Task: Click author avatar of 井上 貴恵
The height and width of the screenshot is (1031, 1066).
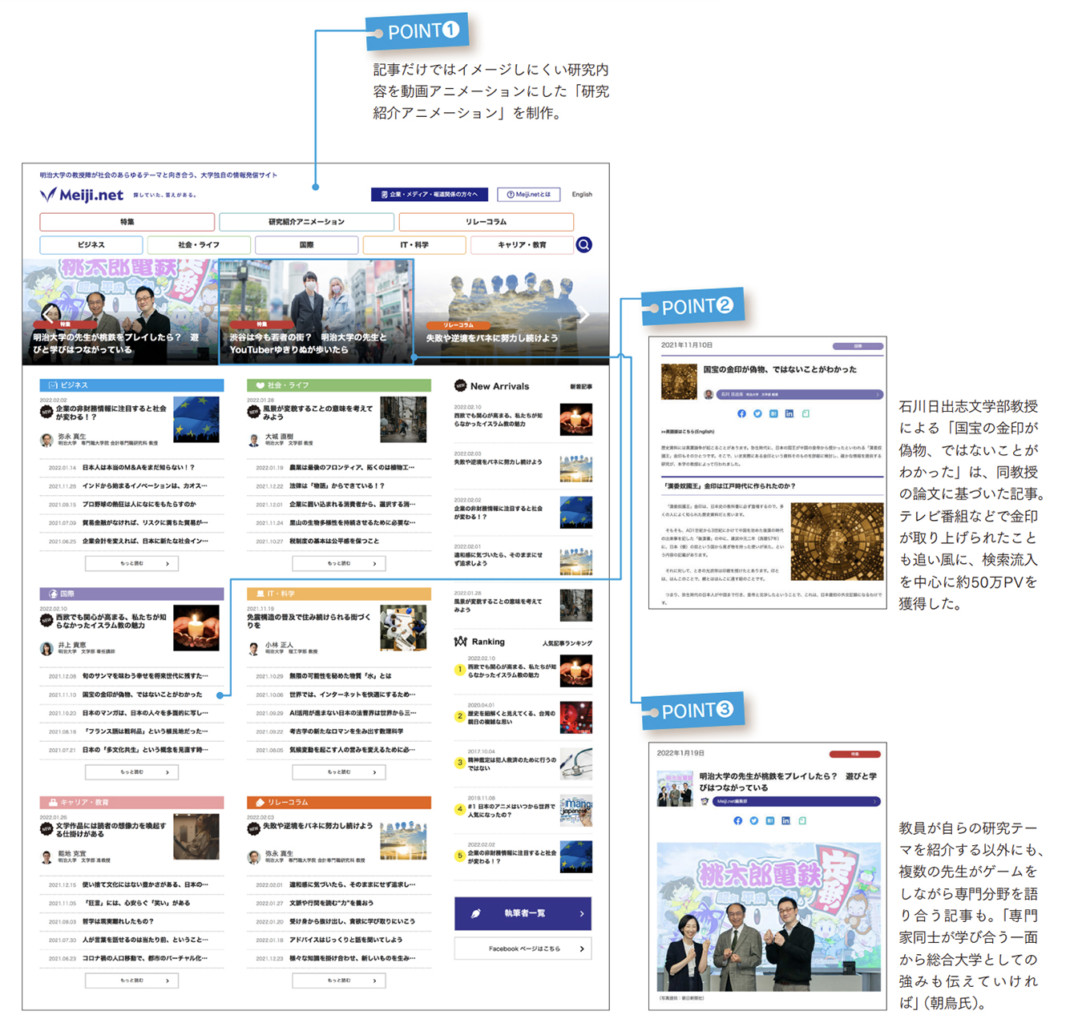Action: (x=46, y=648)
